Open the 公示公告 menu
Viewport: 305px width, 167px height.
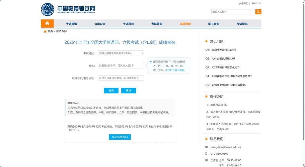coord(100,24)
